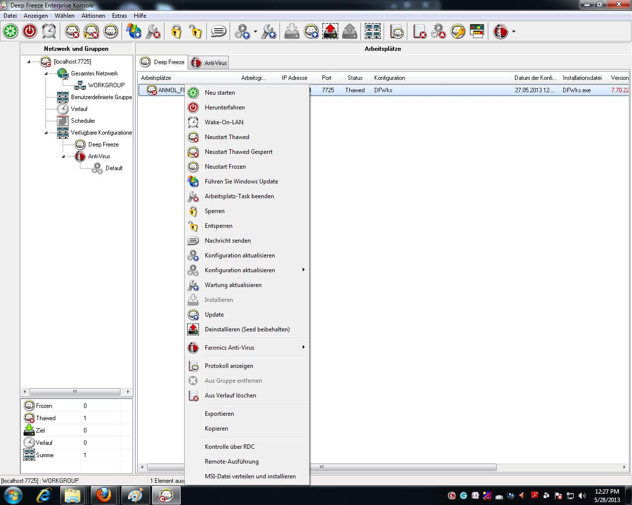The image size is (632, 505).
Task: Choose Deinstallieren (Seed beibehalten)
Action: tap(247, 329)
